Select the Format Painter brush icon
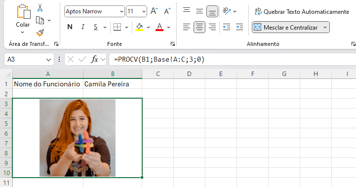Viewport: 356px width, 187px height. (x=40, y=33)
